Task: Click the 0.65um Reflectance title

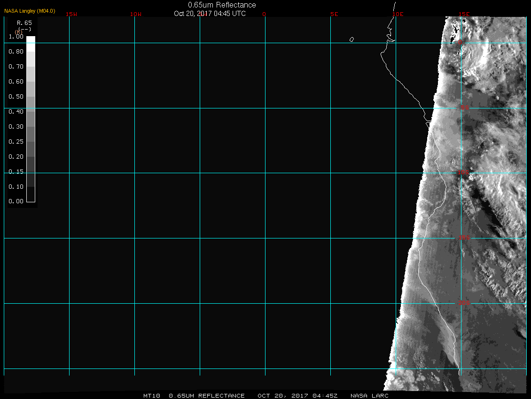Action: coord(222,5)
